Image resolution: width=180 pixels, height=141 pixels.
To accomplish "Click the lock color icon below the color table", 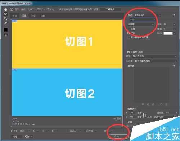I will click(x=153, y=104).
